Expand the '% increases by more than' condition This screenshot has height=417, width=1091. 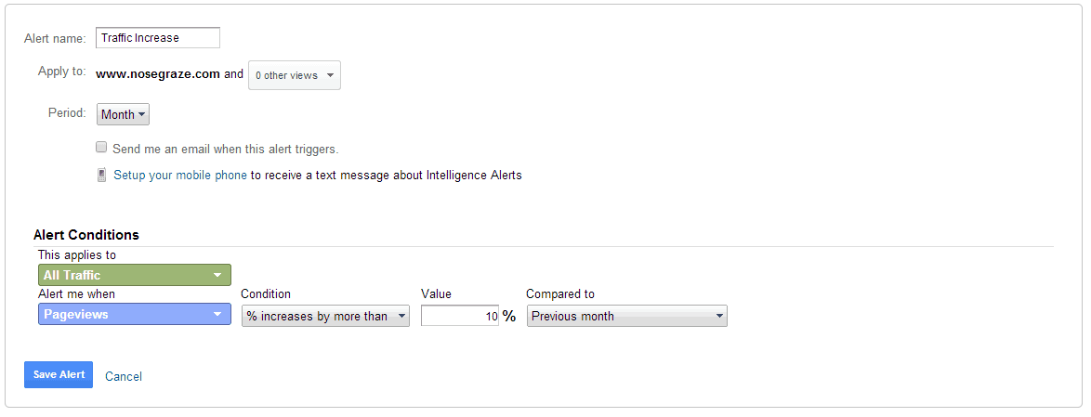coord(325,316)
